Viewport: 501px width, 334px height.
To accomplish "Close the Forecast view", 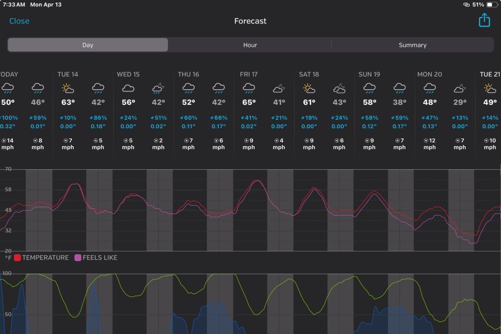I will [x=19, y=21].
